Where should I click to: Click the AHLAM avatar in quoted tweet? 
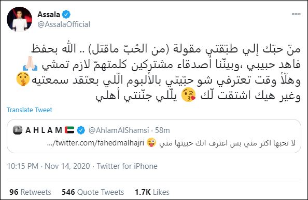pos(18,130)
